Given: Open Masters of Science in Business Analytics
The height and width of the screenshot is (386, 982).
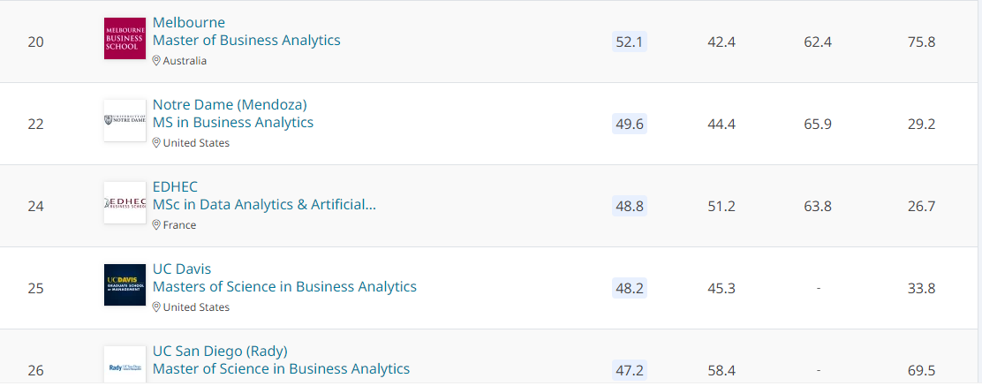Looking at the screenshot, I should pos(285,287).
